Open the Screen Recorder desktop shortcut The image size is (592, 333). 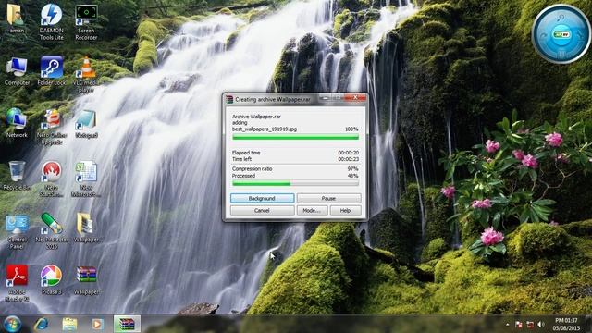coord(86,22)
